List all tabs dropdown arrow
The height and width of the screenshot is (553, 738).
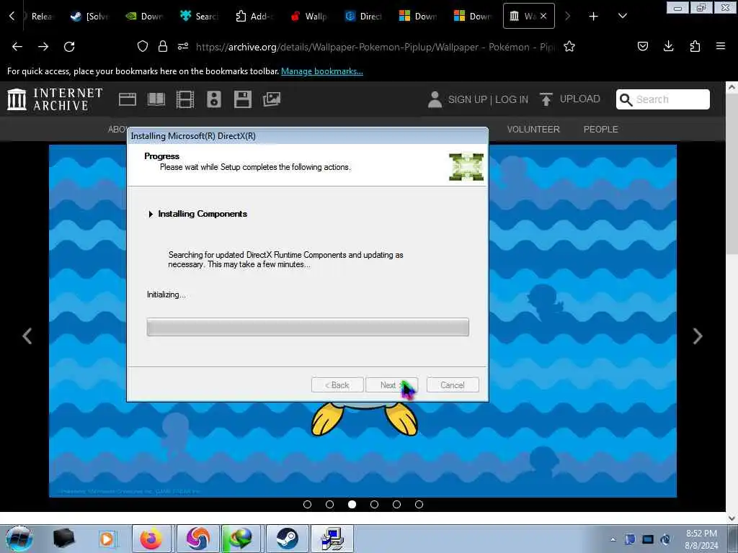(x=622, y=16)
